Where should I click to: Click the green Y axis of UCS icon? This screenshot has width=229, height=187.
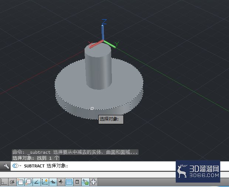[x=110, y=44]
